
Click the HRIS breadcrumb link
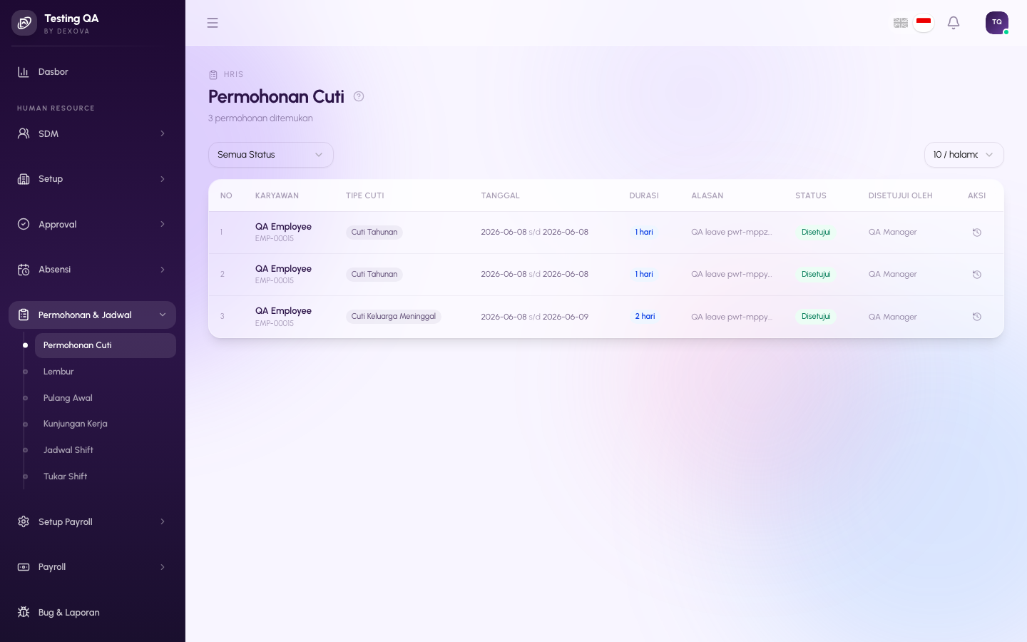pyautogui.click(x=233, y=75)
